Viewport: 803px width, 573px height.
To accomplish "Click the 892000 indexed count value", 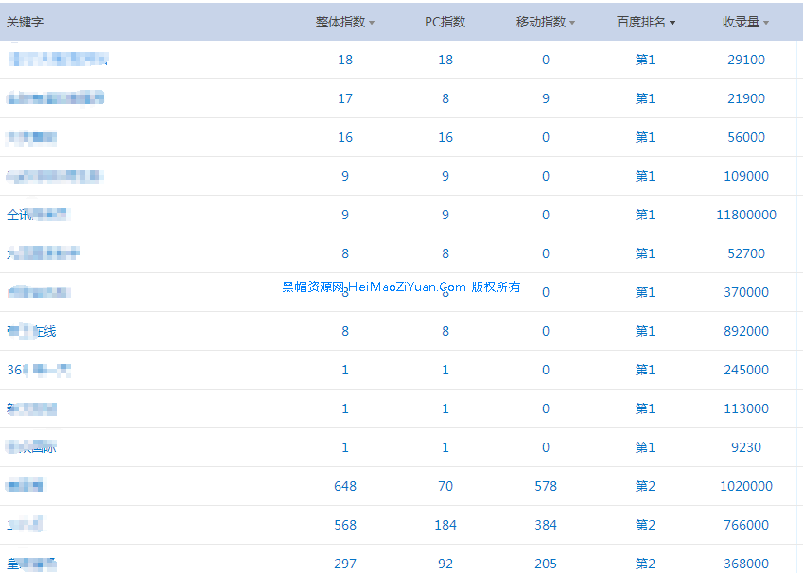I will pyautogui.click(x=745, y=331).
